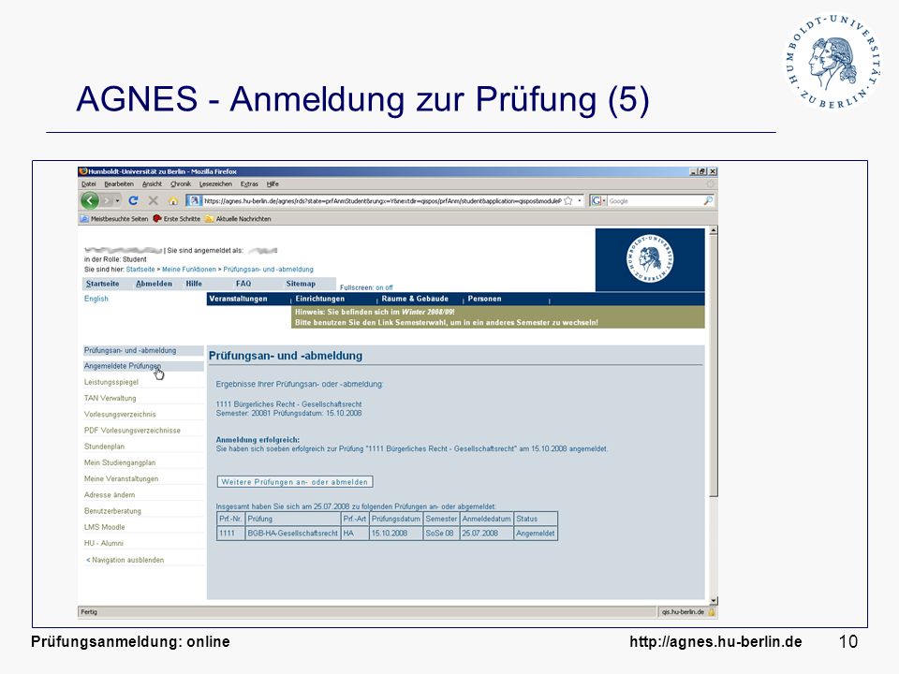899x674 pixels.
Task: Turn Fullscreen on
Action: pos(379,287)
